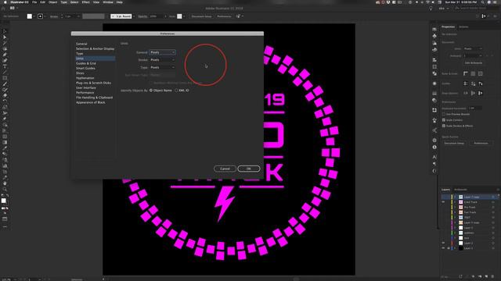Click stroke color swatch in control bar
501x281 pixels.
pos(40,16)
